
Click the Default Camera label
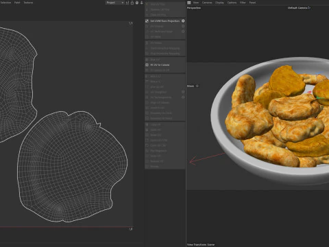pyautogui.click(x=297, y=8)
